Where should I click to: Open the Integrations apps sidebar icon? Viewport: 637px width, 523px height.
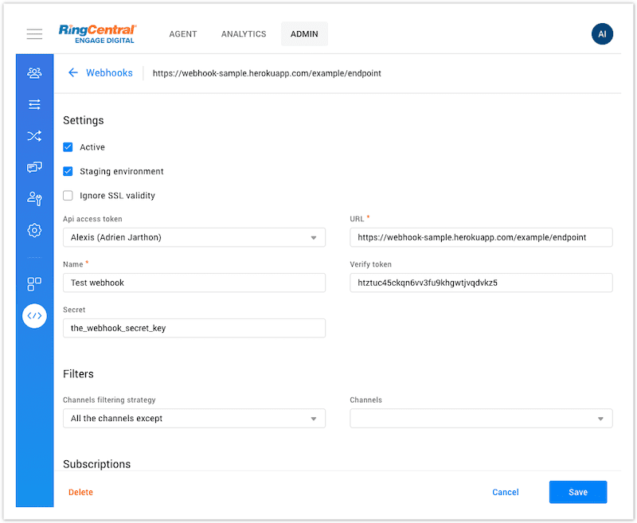(x=34, y=284)
